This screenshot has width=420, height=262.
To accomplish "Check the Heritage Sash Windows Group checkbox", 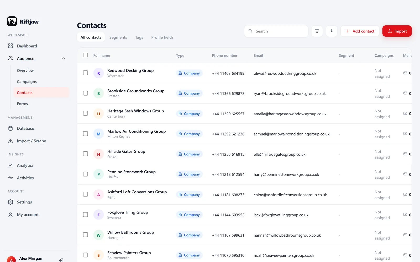I will [85, 113].
